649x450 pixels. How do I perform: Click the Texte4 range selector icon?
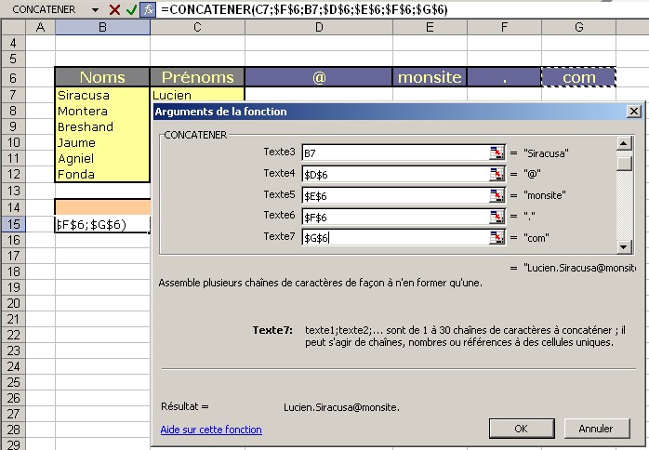point(497,174)
